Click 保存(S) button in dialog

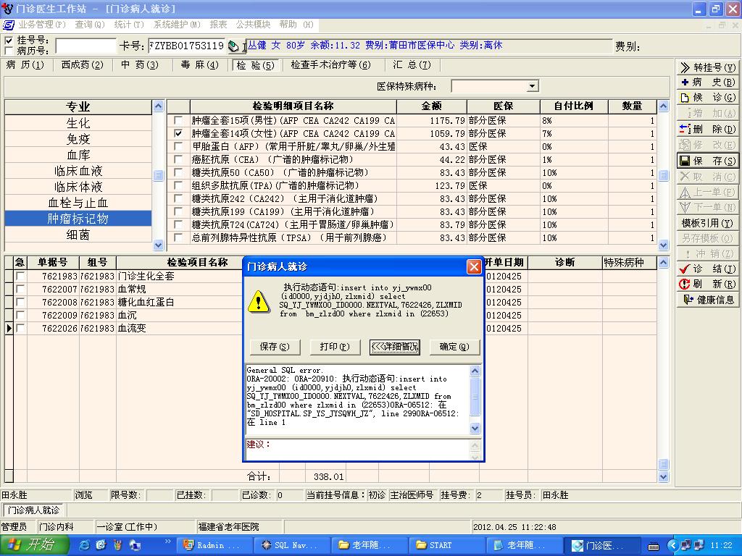click(275, 347)
